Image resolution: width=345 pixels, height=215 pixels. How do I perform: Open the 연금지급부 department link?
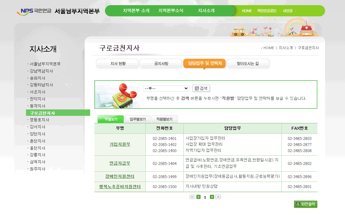point(119,164)
